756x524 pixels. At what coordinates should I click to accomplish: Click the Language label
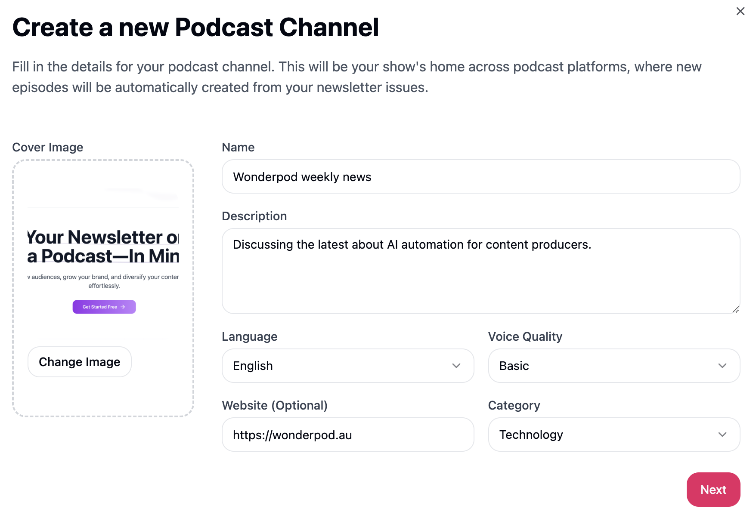point(250,336)
